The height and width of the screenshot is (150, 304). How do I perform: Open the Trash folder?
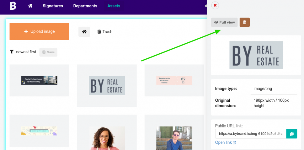[105, 32]
